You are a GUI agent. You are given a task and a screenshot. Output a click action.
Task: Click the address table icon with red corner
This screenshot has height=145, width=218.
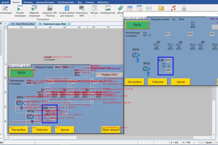coord(139,8)
